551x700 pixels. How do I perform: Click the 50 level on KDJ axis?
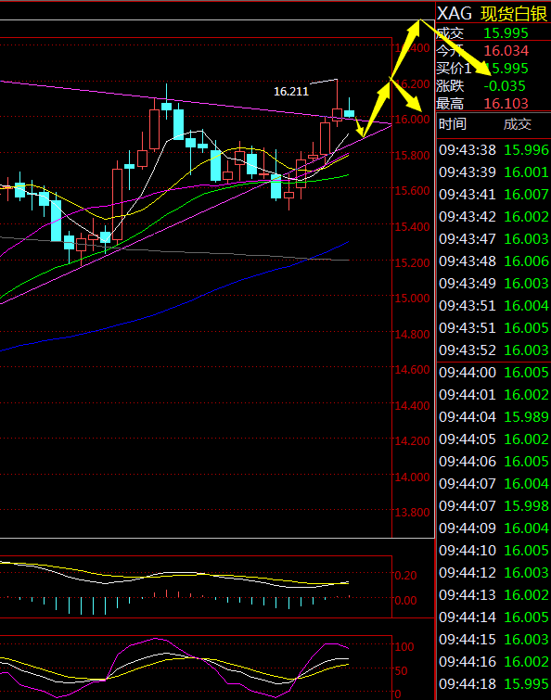tap(401, 671)
